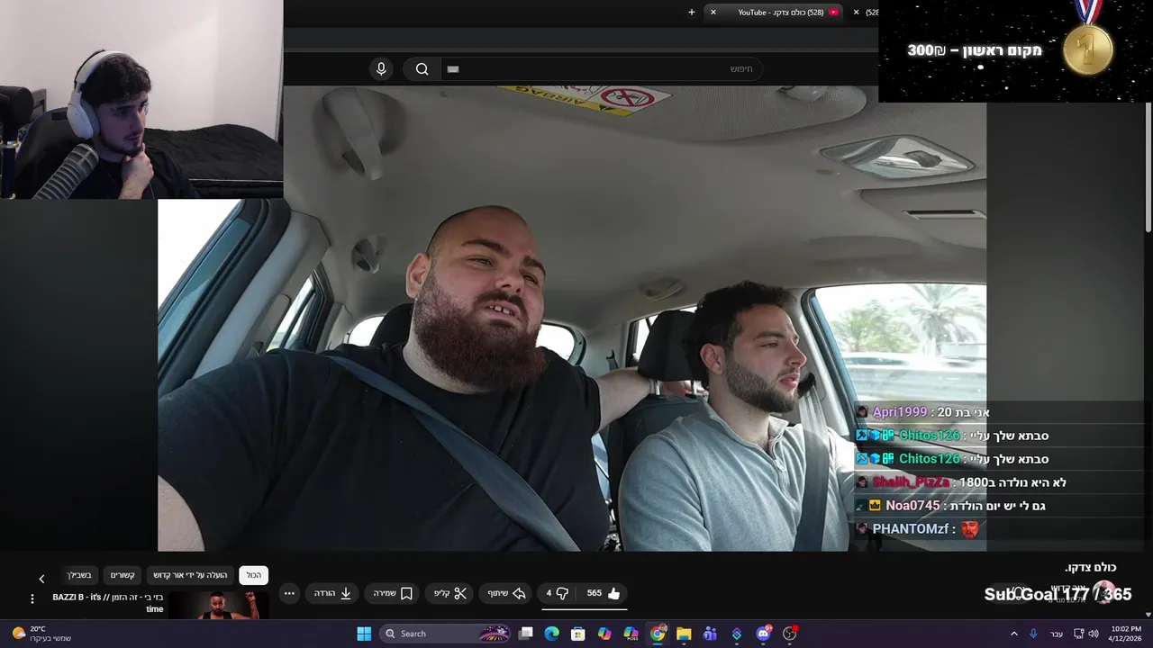Click the taskbar Search box
This screenshot has width=1153, height=648.
[x=447, y=634]
